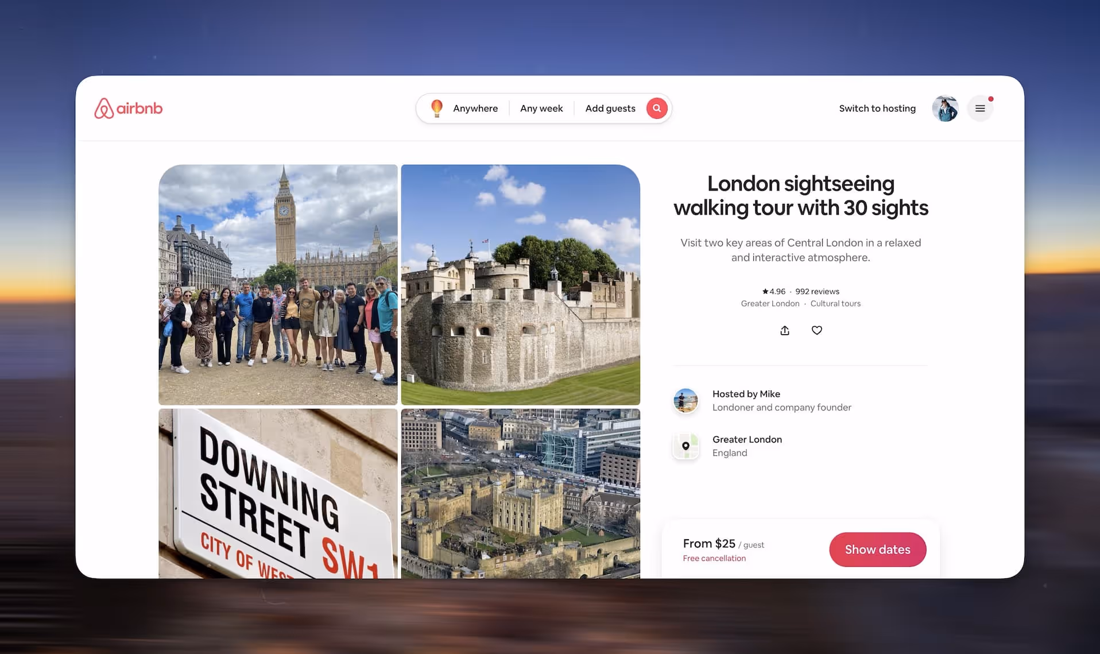Open Add guests selector
This screenshot has width=1100, height=654.
pos(610,108)
